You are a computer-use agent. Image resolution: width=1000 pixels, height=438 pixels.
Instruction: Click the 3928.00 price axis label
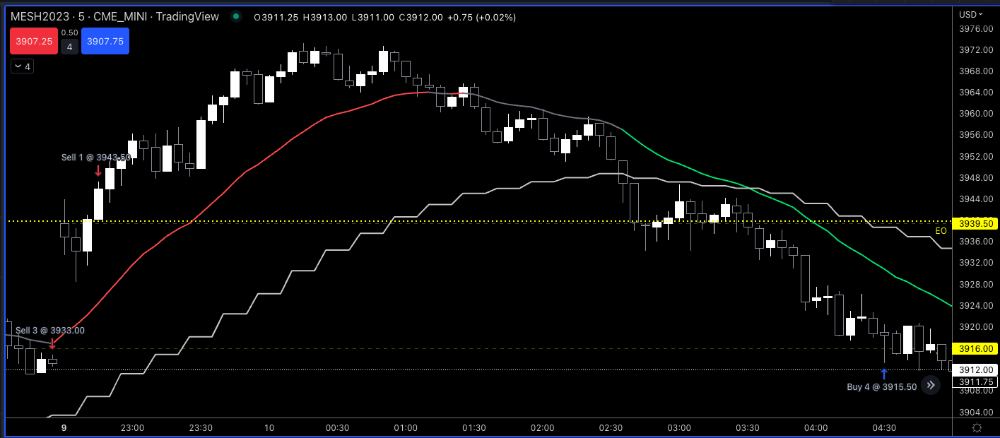pos(976,285)
